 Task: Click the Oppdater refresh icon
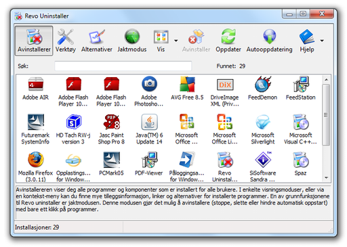(228, 37)
